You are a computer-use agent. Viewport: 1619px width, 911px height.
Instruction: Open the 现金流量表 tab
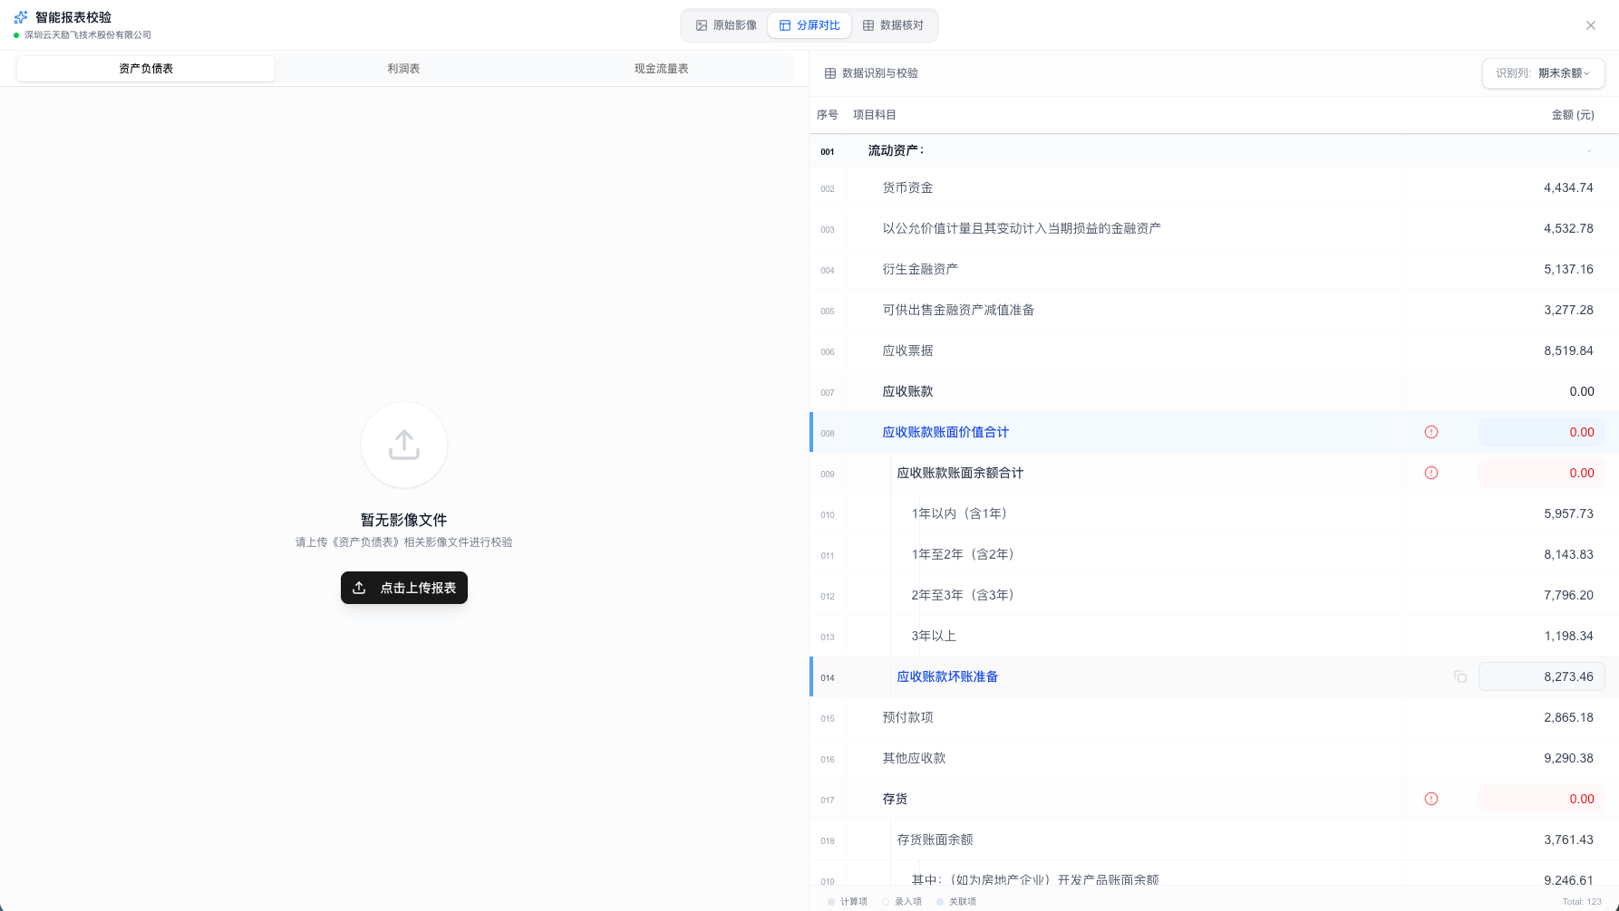[x=661, y=69]
